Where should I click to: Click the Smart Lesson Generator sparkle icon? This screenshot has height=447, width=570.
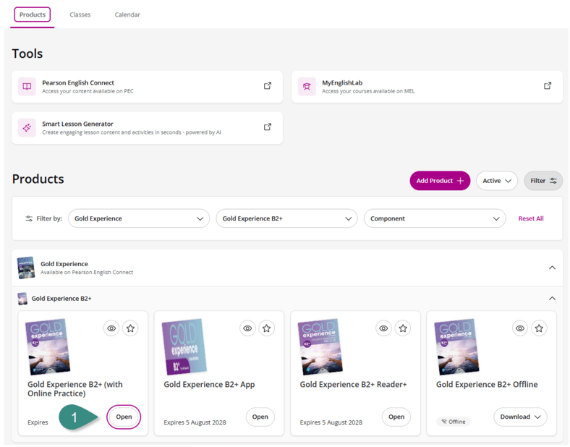[27, 128]
